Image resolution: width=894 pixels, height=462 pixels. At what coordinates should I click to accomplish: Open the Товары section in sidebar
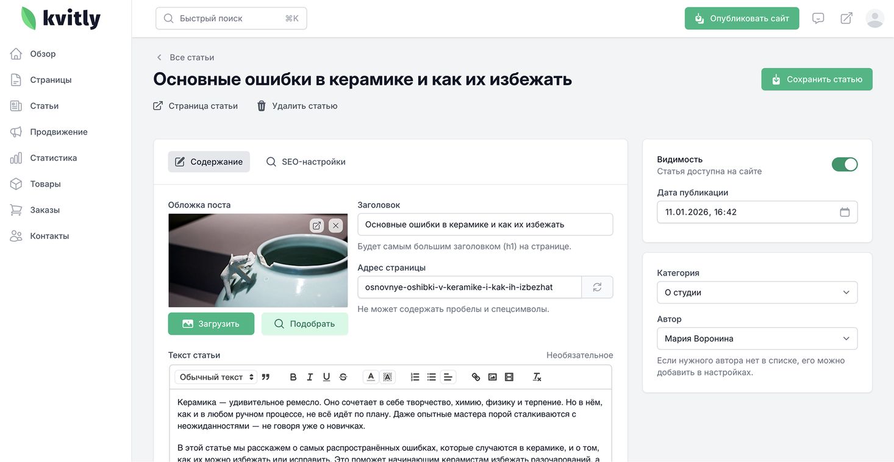click(x=35, y=184)
